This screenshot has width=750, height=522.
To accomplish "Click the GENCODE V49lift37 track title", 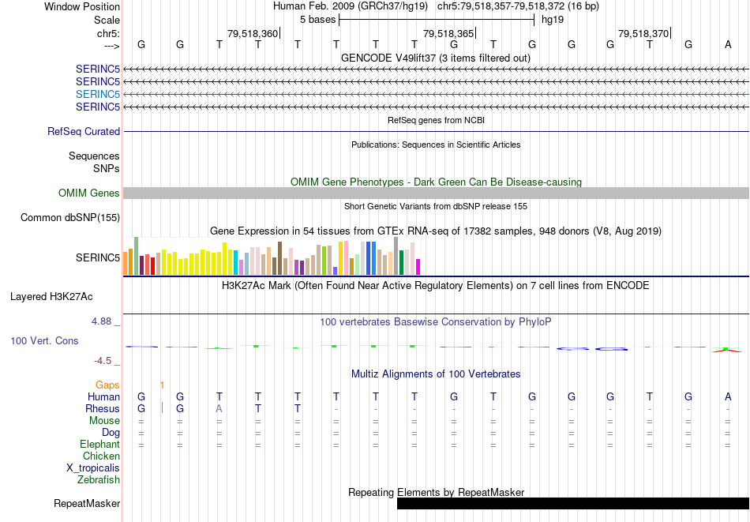I will pos(436,58).
